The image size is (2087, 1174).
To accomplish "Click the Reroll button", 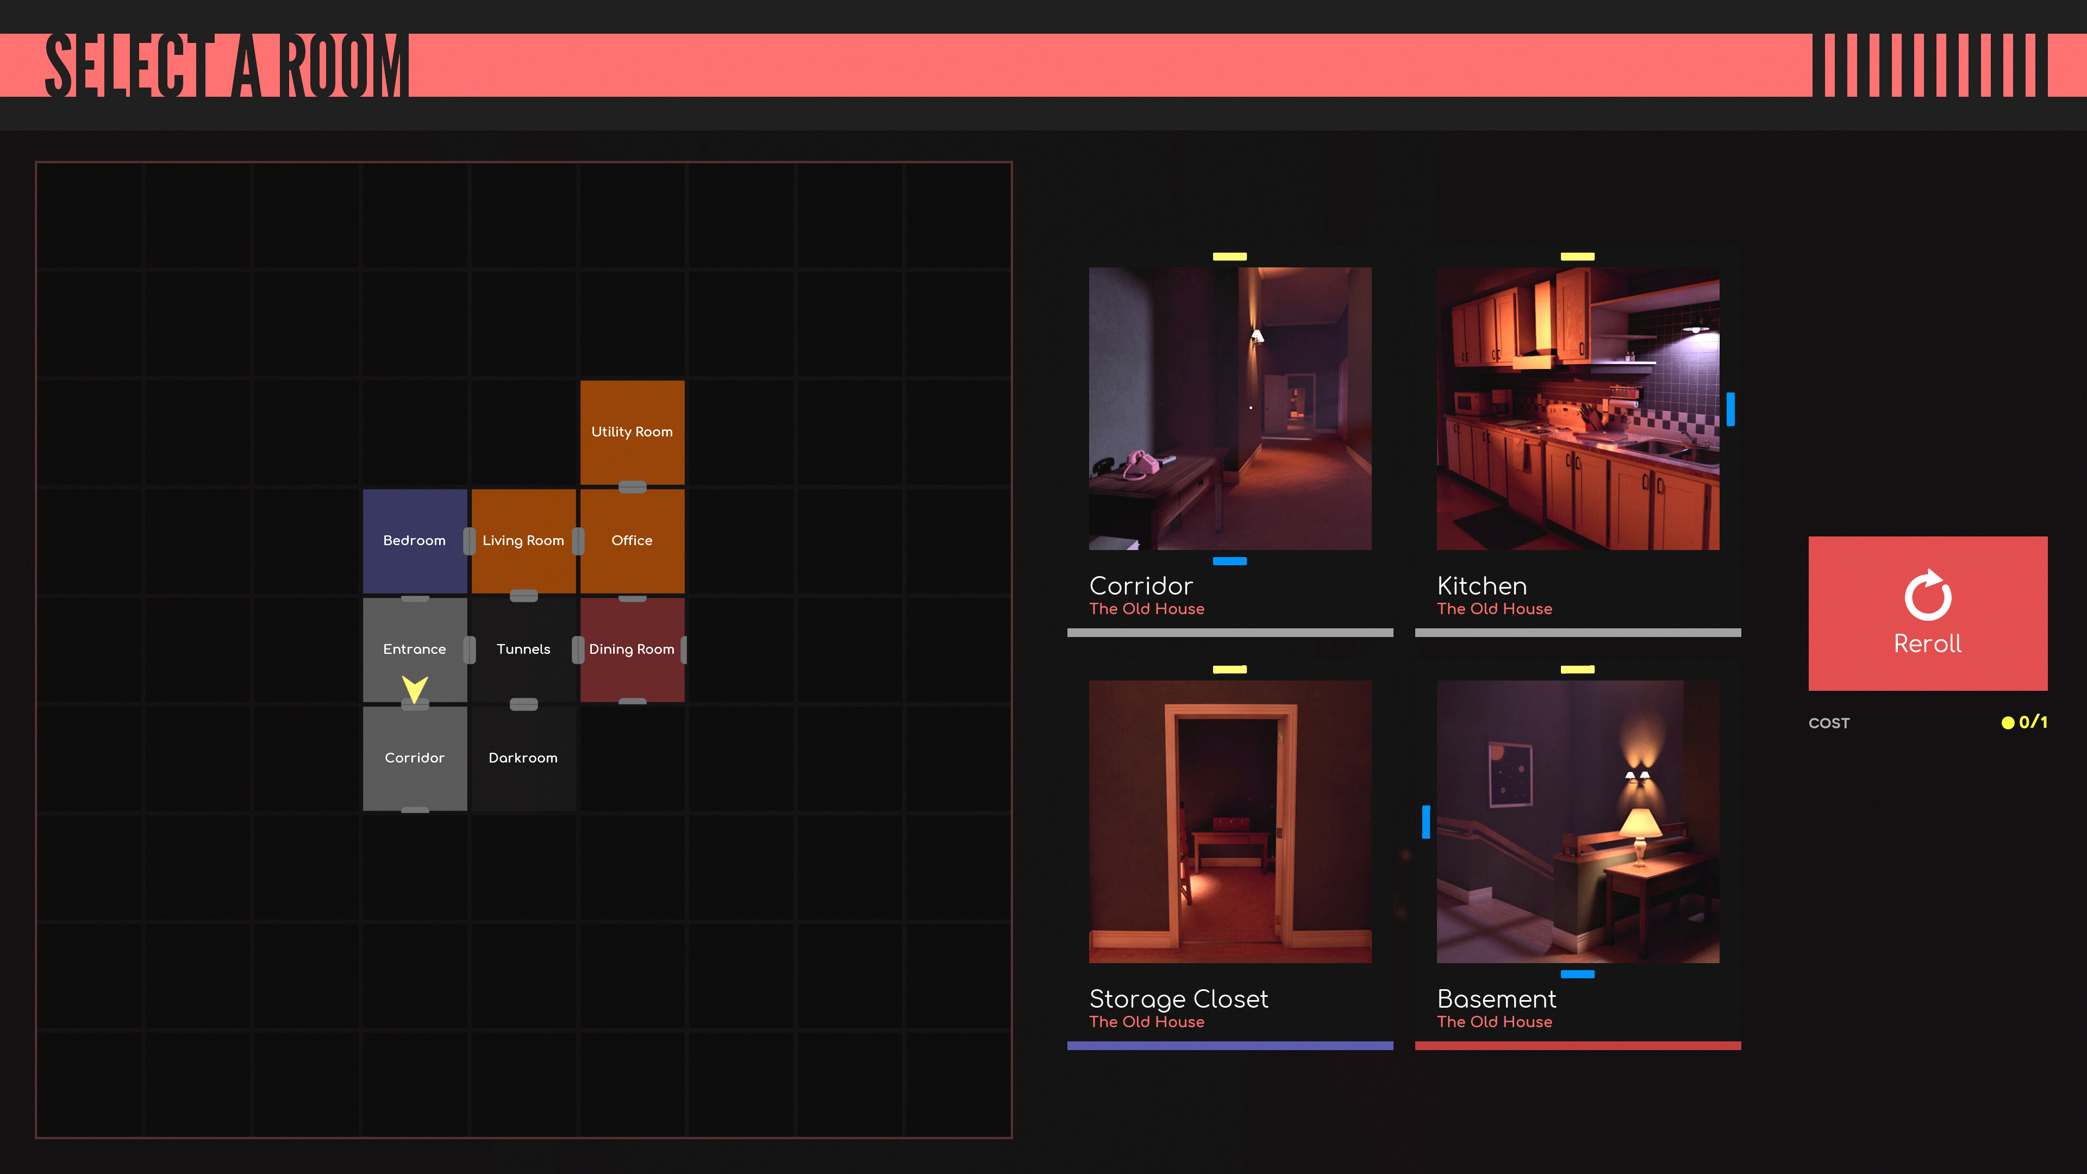I will point(1927,613).
